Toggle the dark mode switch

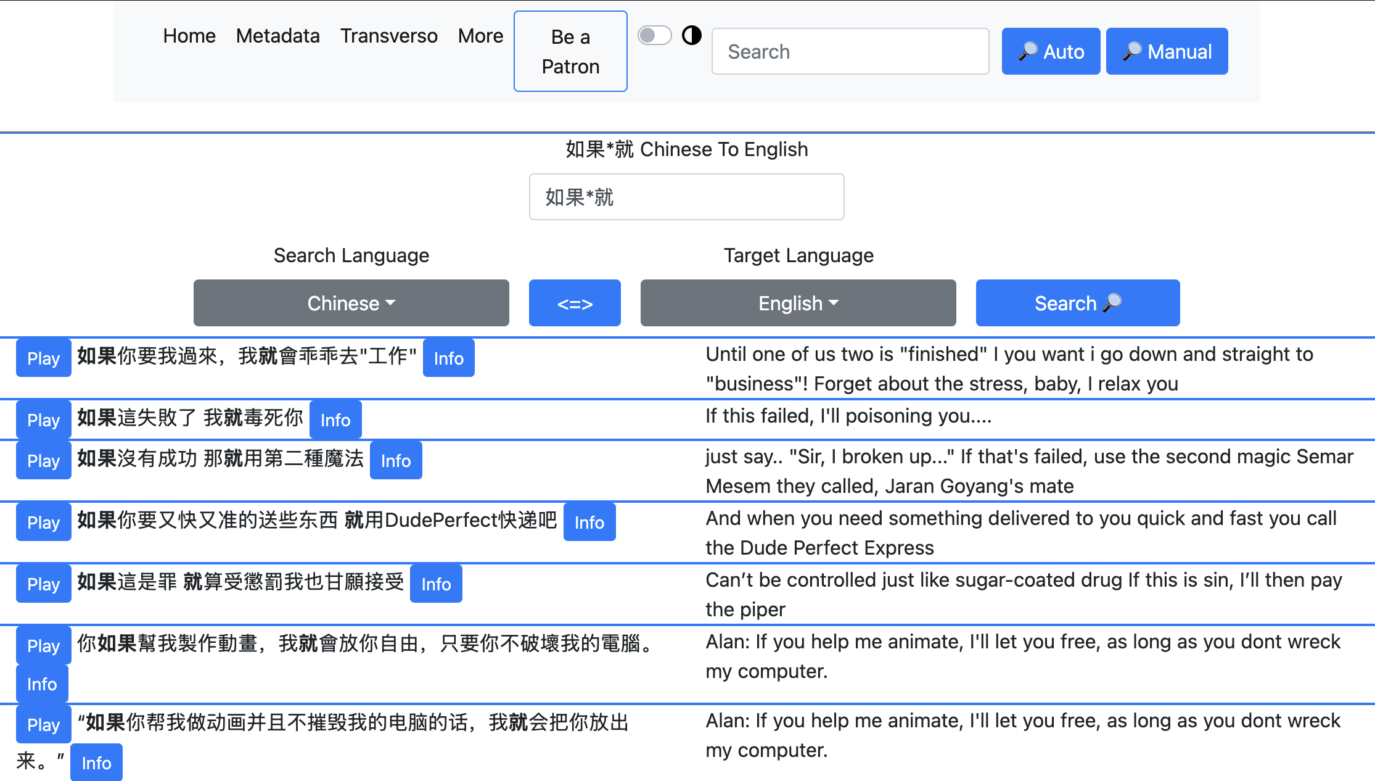[654, 36]
